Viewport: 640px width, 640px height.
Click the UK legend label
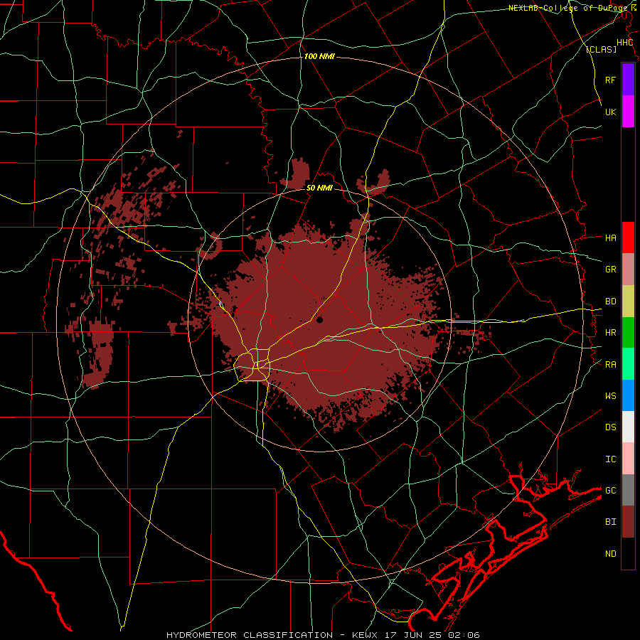point(610,112)
